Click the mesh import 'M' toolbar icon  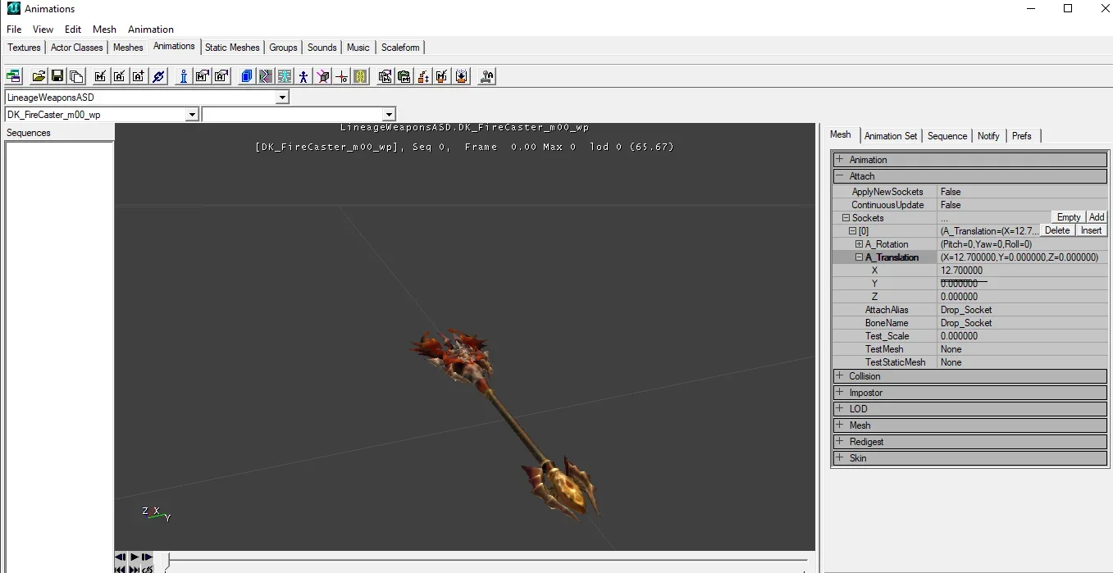click(x=100, y=76)
